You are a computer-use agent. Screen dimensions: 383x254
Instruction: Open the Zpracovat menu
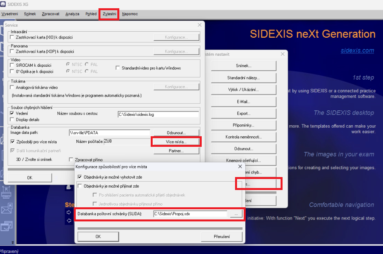pyautogui.click(x=51, y=14)
